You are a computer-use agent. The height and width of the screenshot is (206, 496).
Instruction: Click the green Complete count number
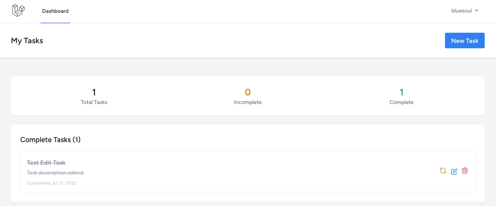(x=402, y=92)
